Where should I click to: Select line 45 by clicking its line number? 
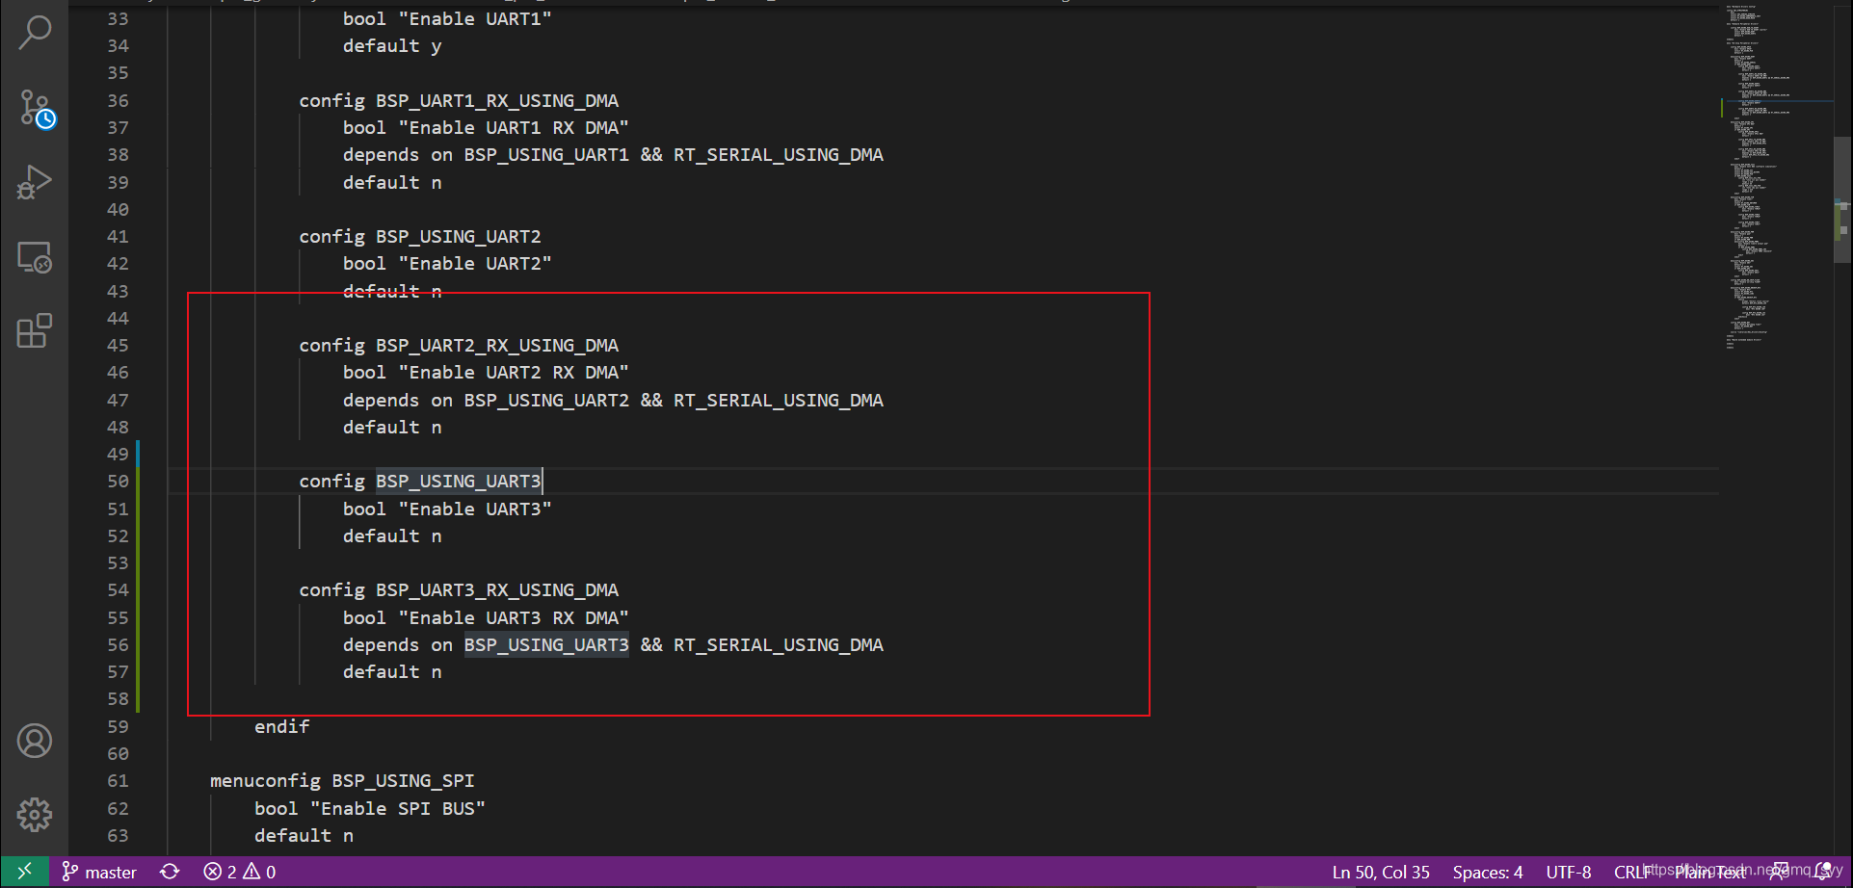117,345
